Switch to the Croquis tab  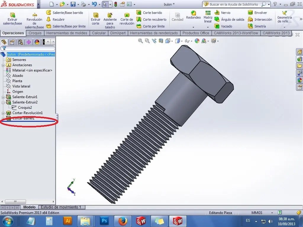pos(35,33)
